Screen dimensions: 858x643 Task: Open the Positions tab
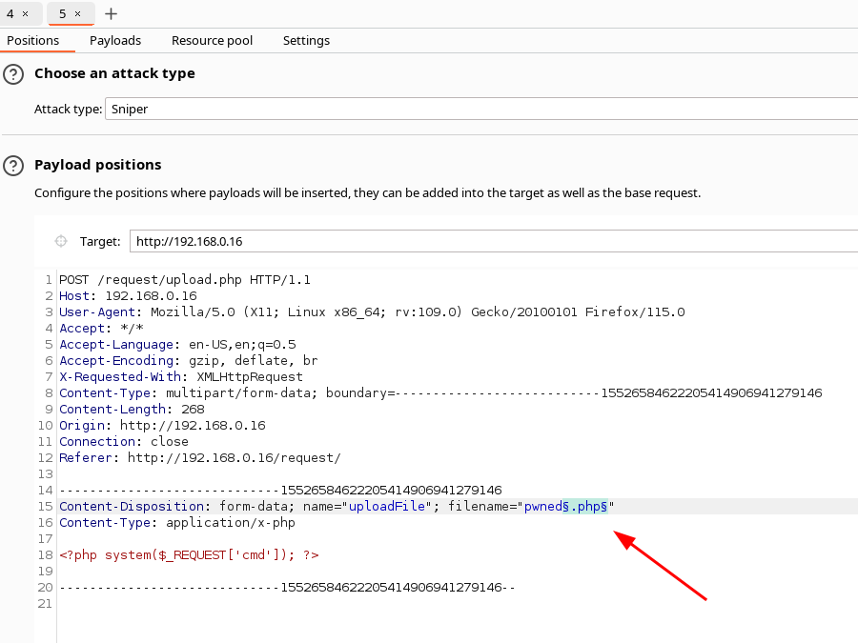click(32, 40)
